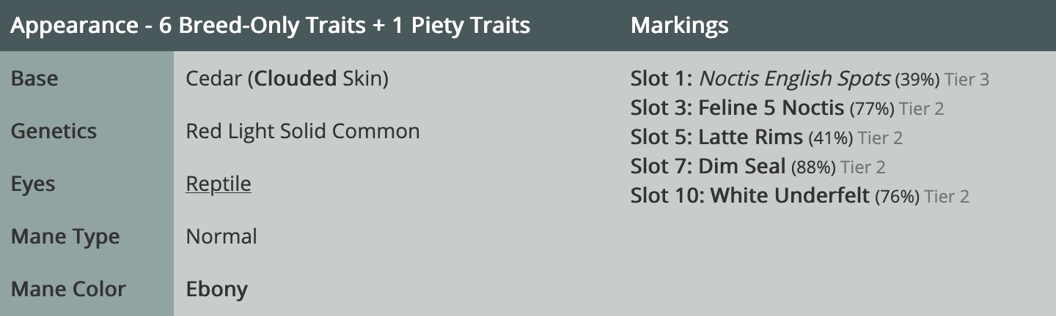The width and height of the screenshot is (1056, 316).
Task: Click the Tier 3 label on Slot 1
Action: pyautogui.click(x=967, y=80)
